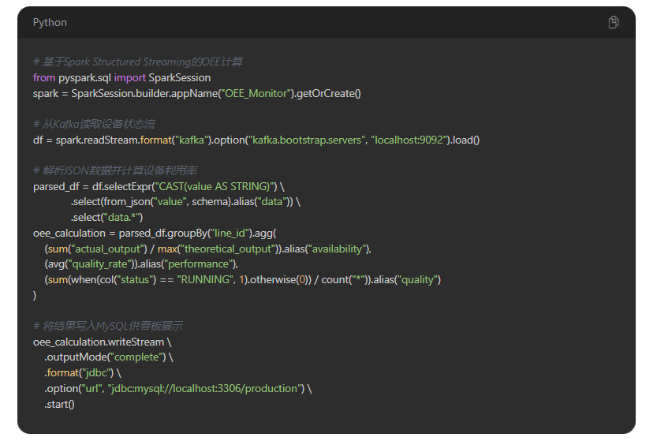Click the comment mentioning Kafka
Viewport: 657px width, 441px height.
coord(94,124)
